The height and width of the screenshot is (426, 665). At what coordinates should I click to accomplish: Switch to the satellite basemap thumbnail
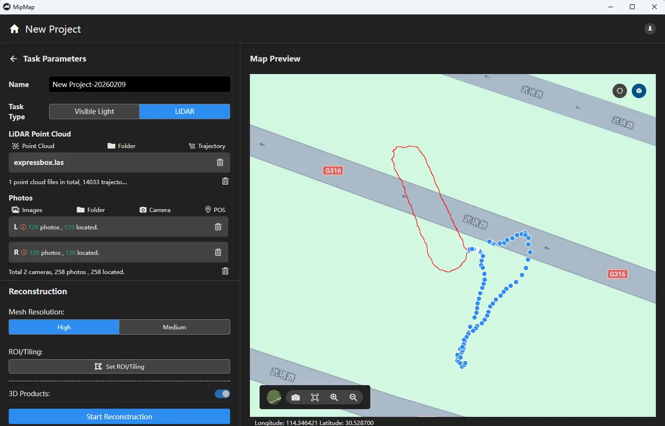point(274,397)
